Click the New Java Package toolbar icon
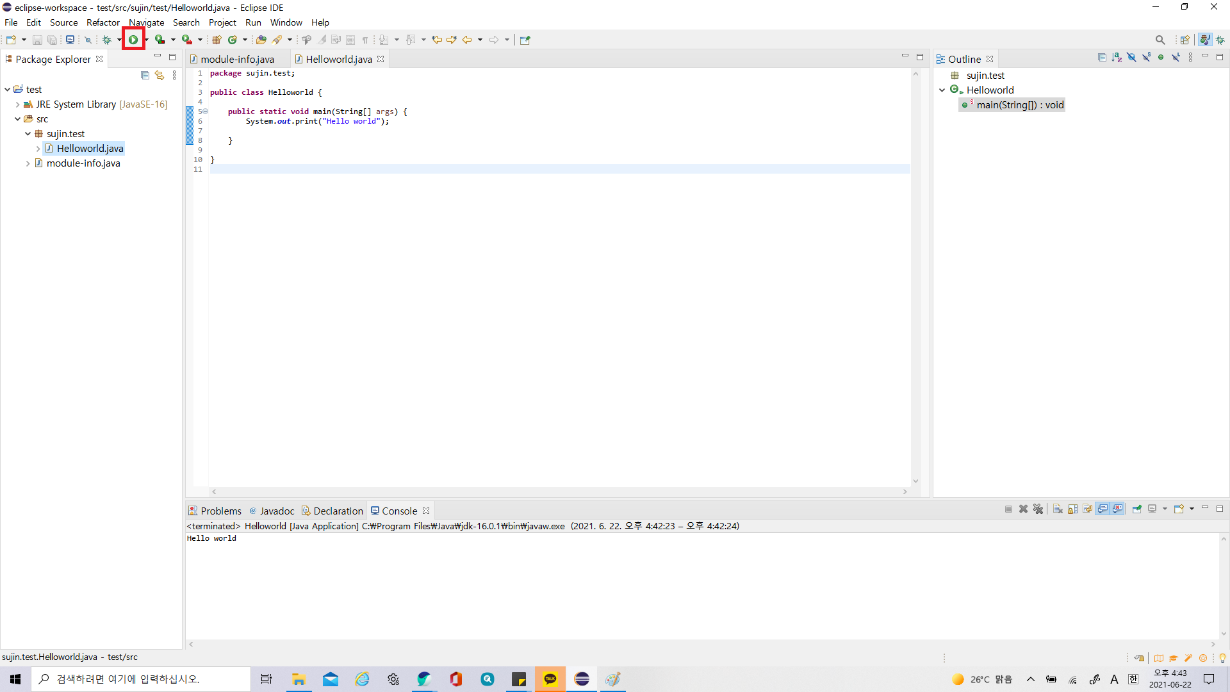The height and width of the screenshot is (692, 1230). coord(217,40)
